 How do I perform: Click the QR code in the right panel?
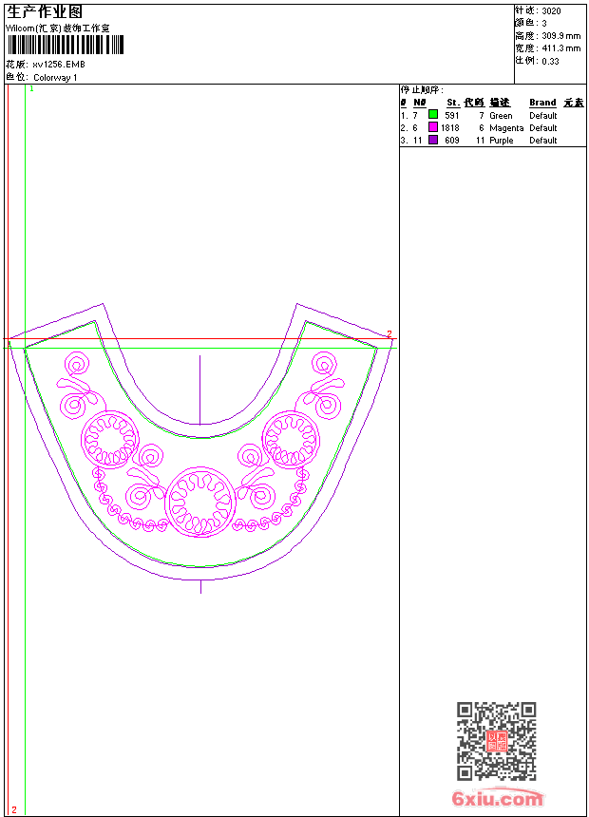[x=497, y=741]
